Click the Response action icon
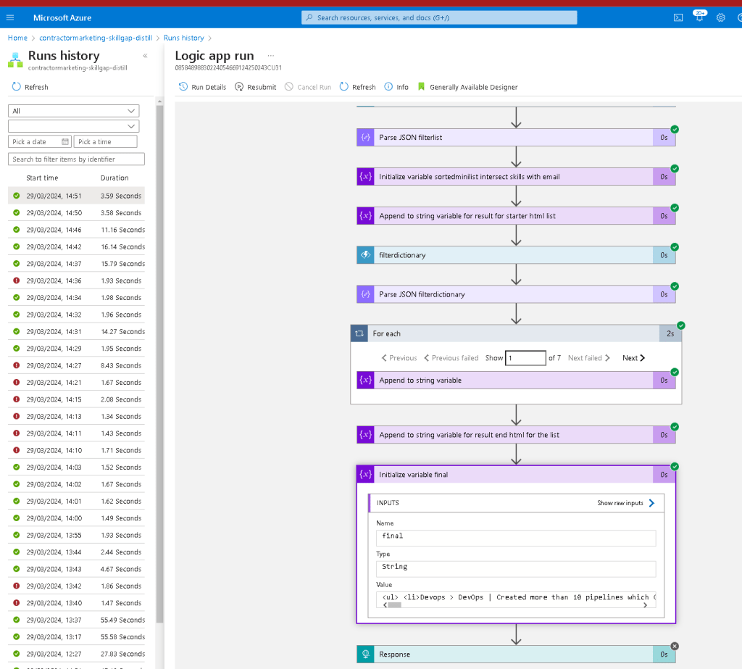The image size is (742, 669). (365, 655)
